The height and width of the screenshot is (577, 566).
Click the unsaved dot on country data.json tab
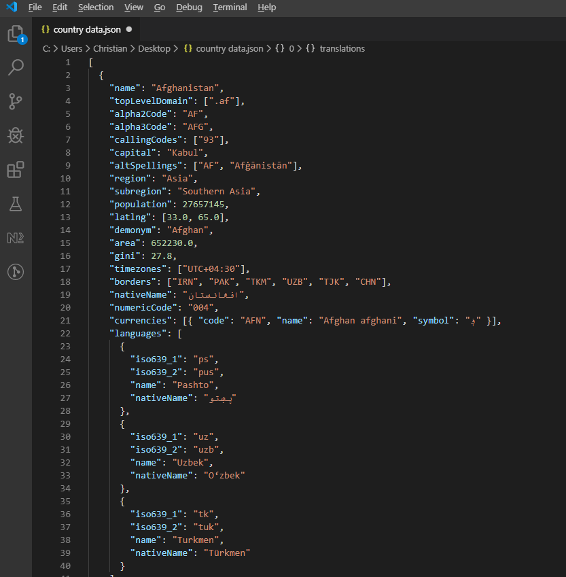129,29
